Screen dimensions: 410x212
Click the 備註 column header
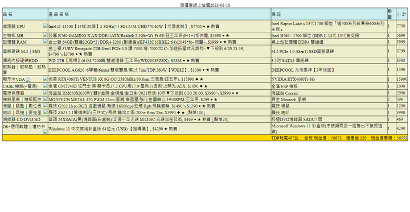pos(329,14)
